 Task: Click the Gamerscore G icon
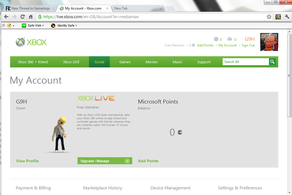click(x=216, y=39)
